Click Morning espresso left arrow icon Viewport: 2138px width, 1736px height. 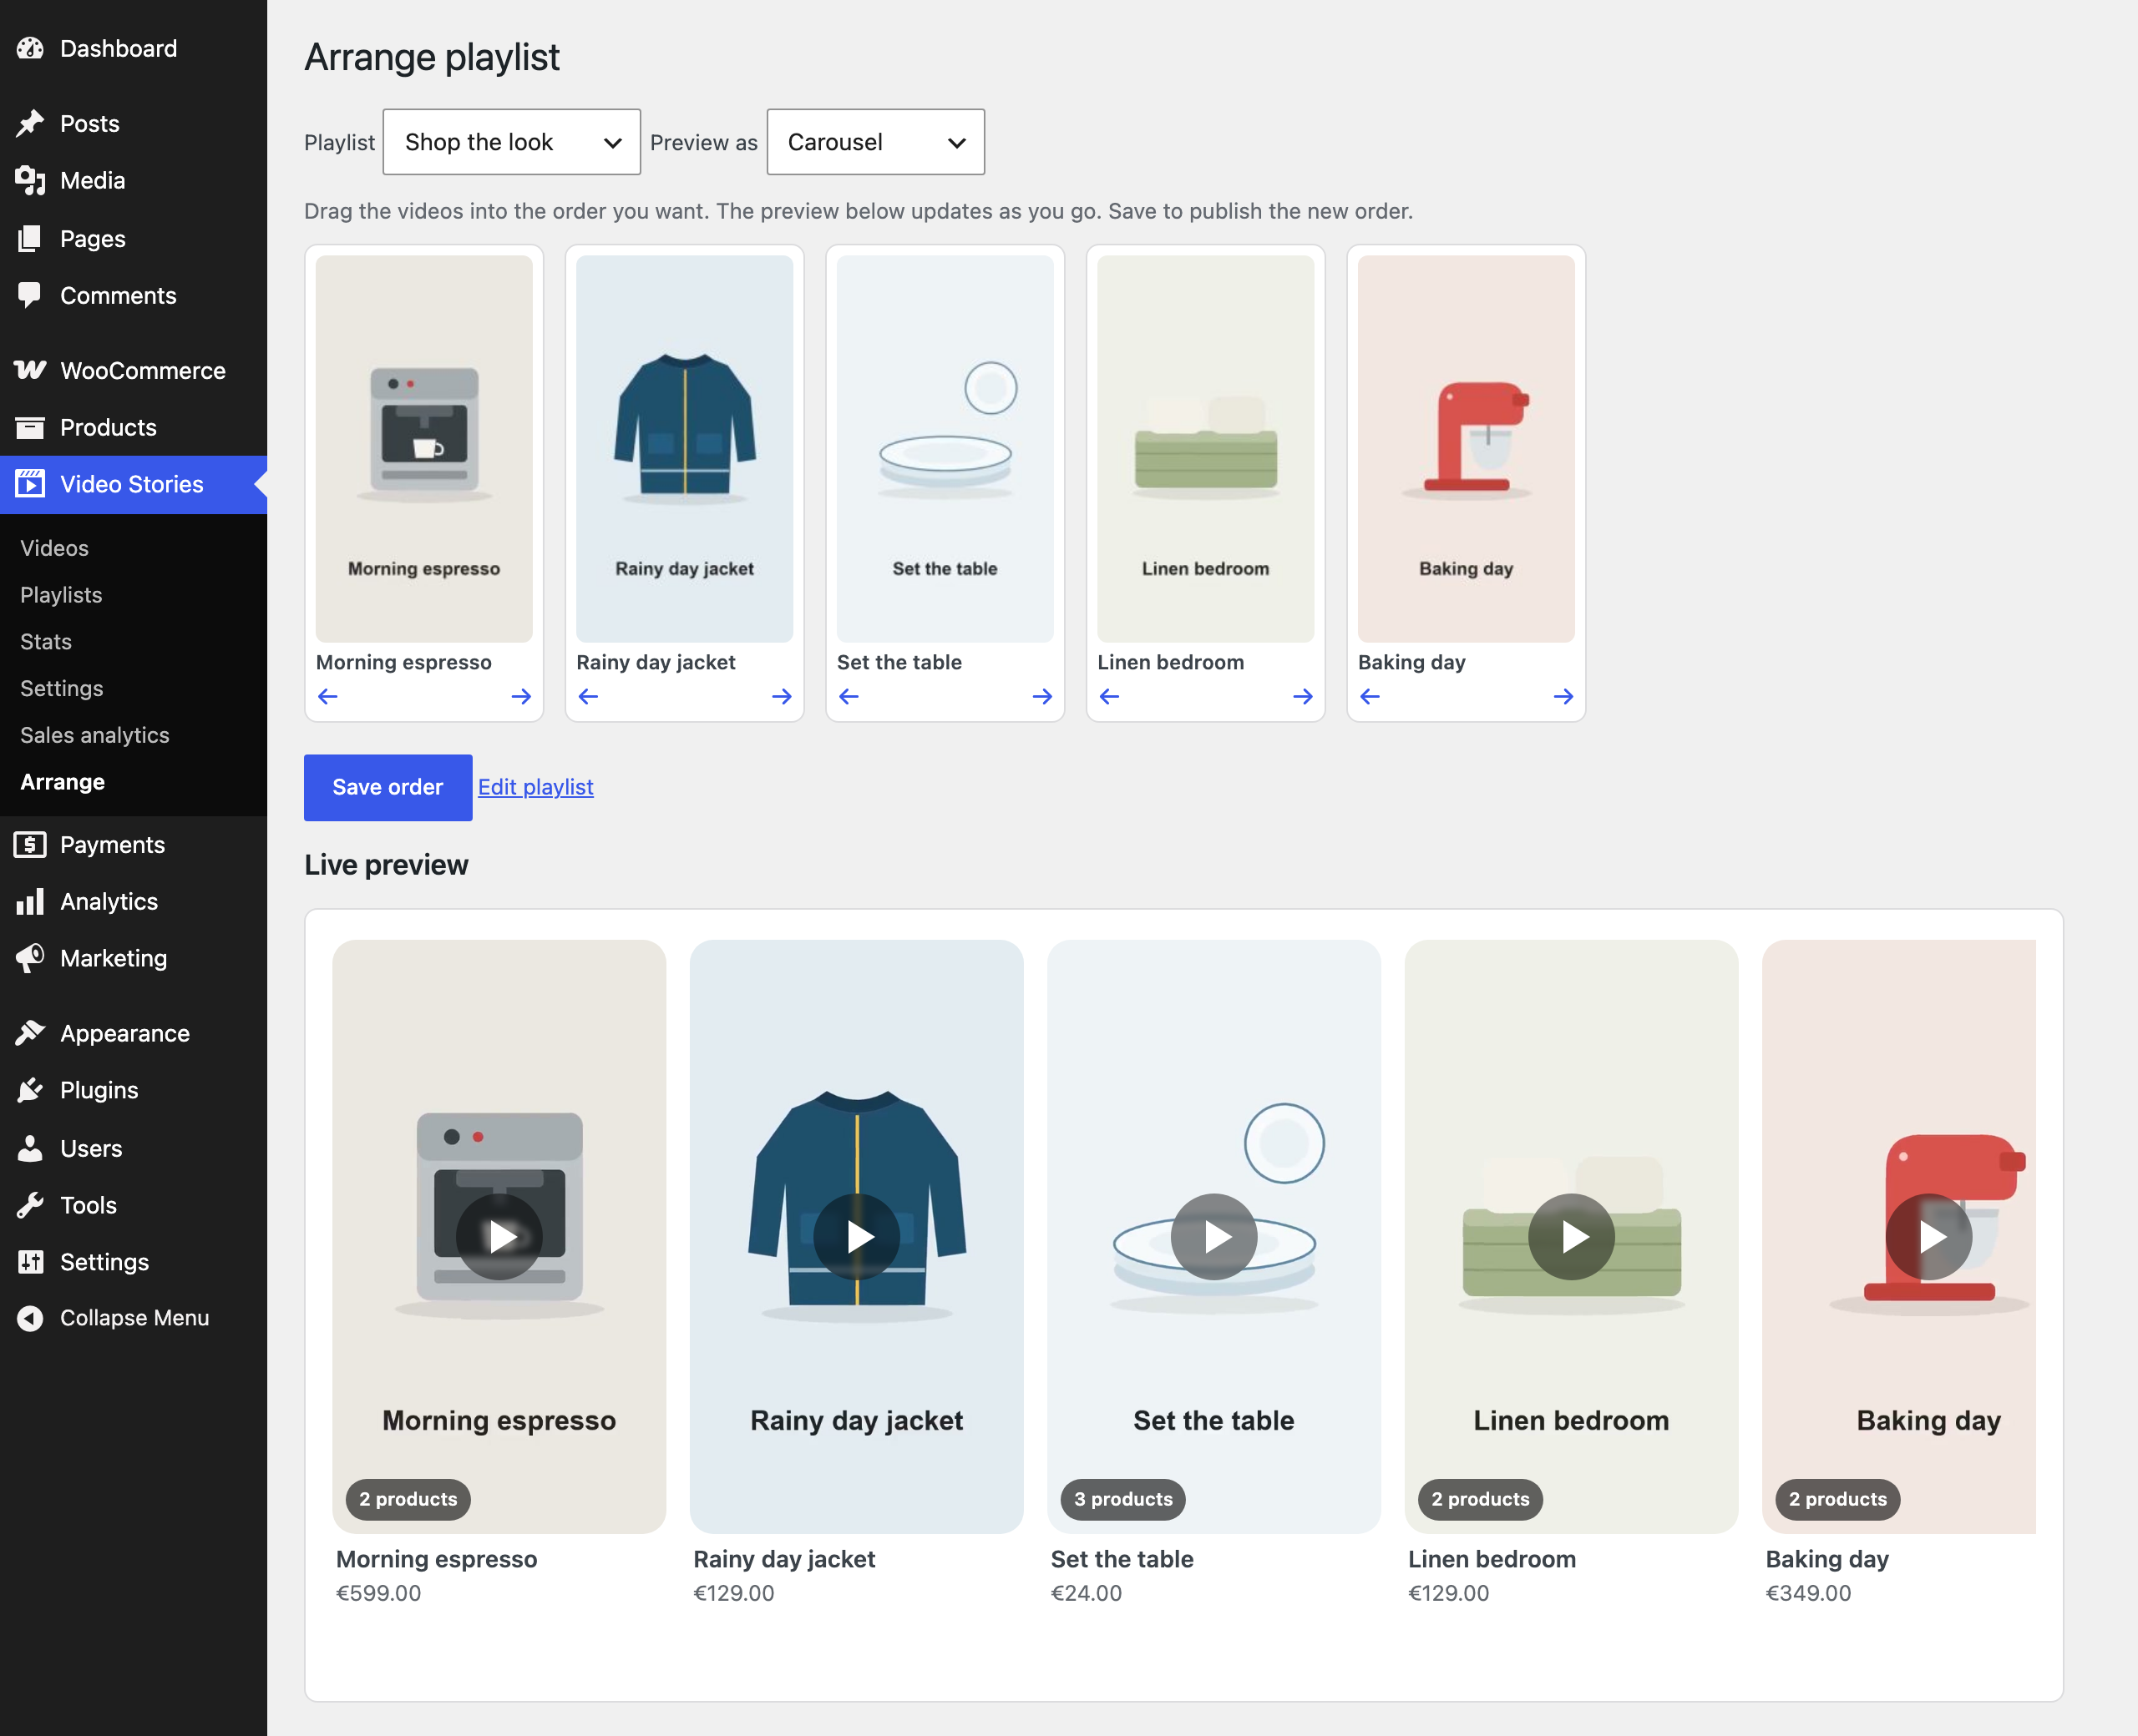(x=328, y=696)
